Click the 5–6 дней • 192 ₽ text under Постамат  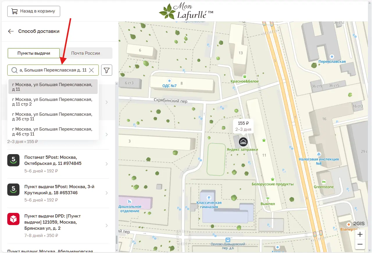(41, 171)
